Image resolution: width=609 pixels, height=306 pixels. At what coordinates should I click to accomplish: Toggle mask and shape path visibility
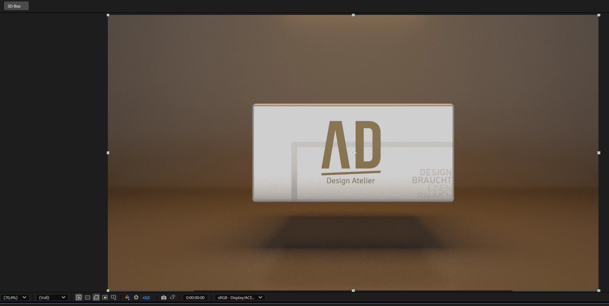click(96, 297)
